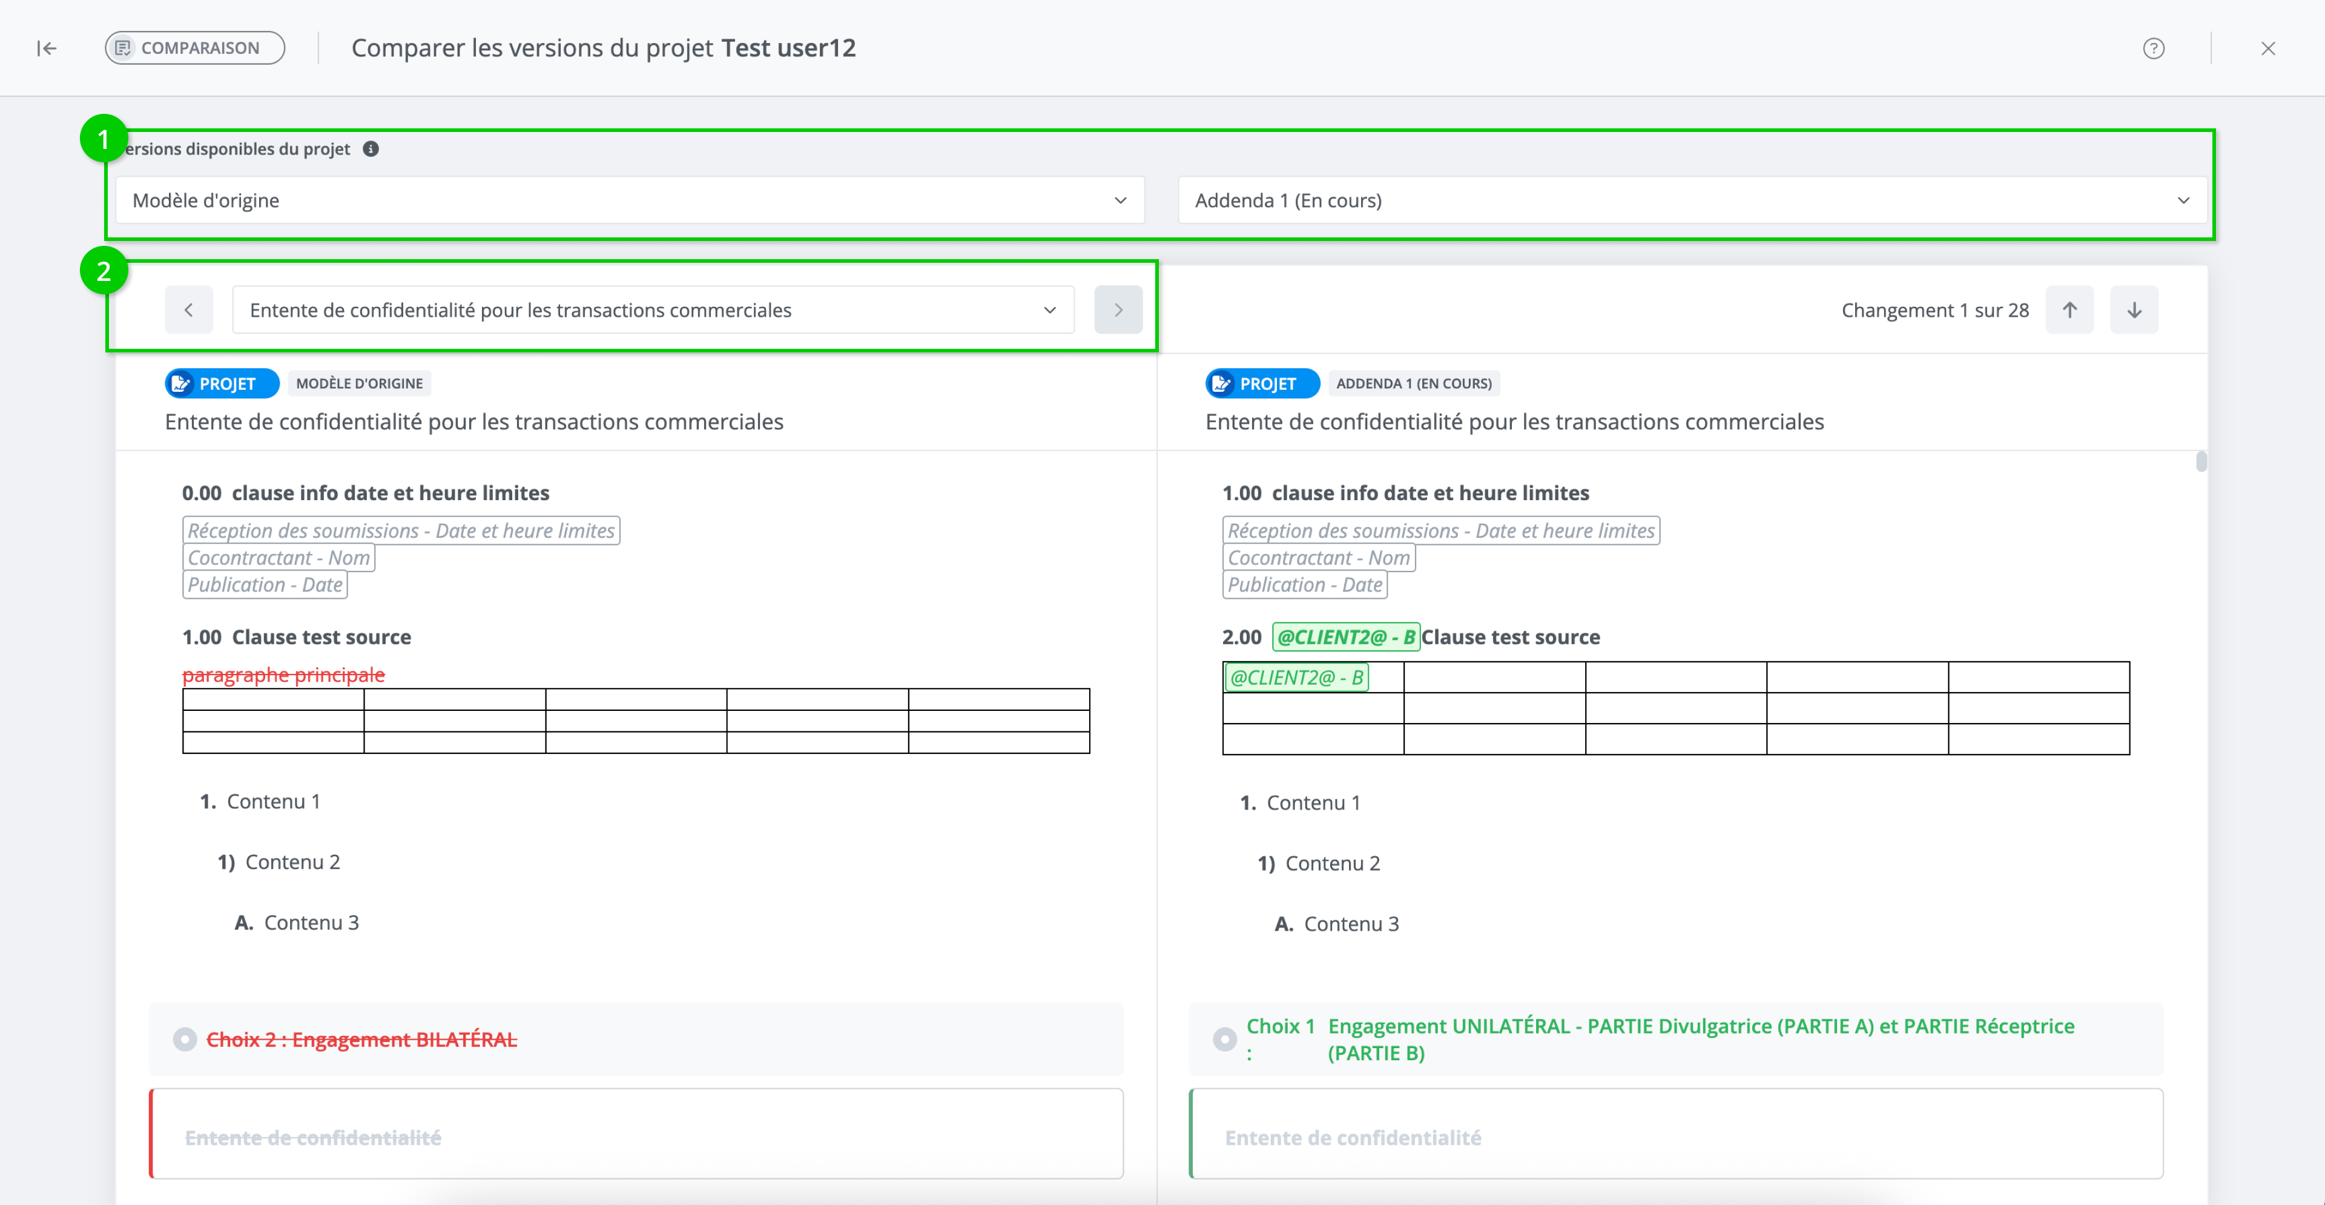Click the info icon beside versions label
Image resolution: width=2325 pixels, height=1205 pixels.
click(371, 149)
